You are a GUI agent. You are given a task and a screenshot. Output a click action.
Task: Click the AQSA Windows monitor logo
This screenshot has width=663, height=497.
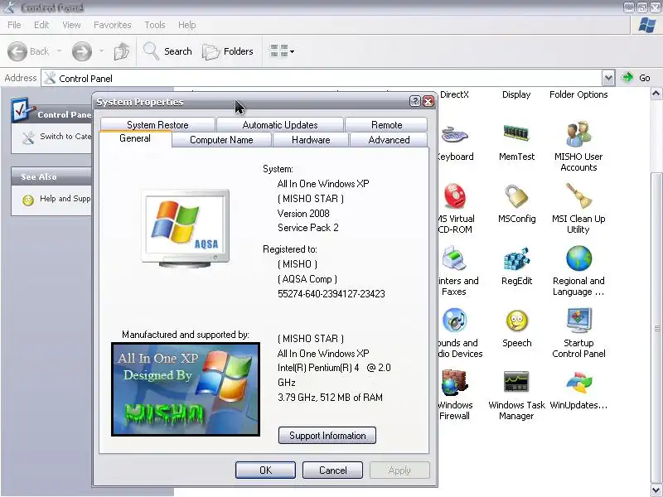tap(186, 229)
